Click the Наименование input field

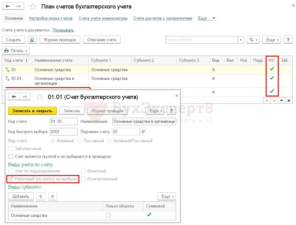(144, 121)
